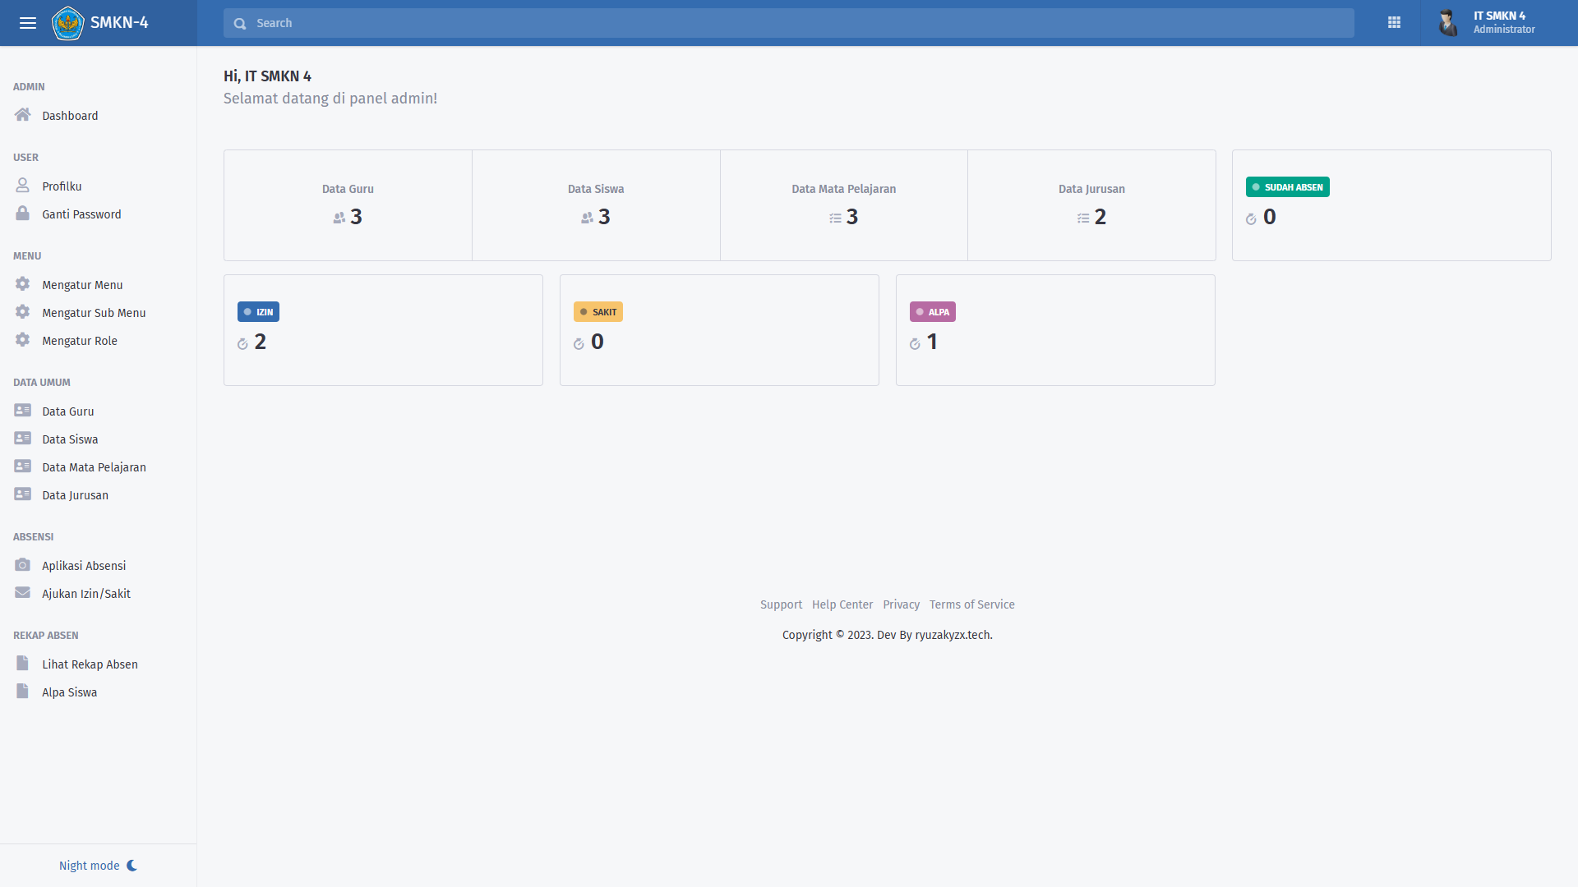Open the apps grid icon
This screenshot has height=887, width=1578.
1394,23
